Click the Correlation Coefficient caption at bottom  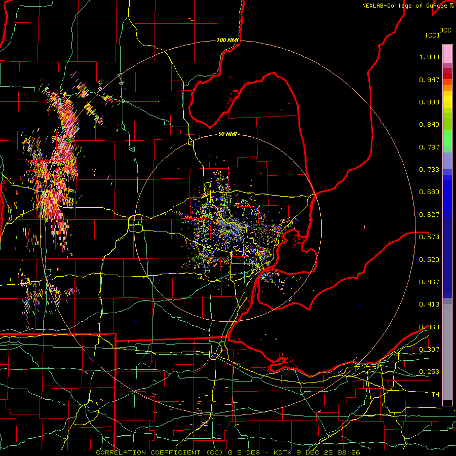point(228,452)
